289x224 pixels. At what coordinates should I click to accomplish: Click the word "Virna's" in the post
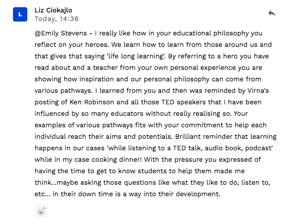click(258, 90)
